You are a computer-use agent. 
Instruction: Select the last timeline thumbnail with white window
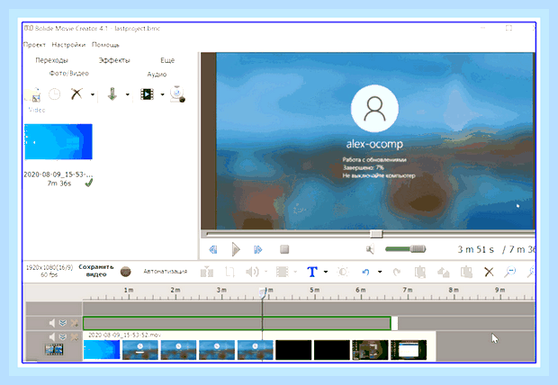point(409,350)
